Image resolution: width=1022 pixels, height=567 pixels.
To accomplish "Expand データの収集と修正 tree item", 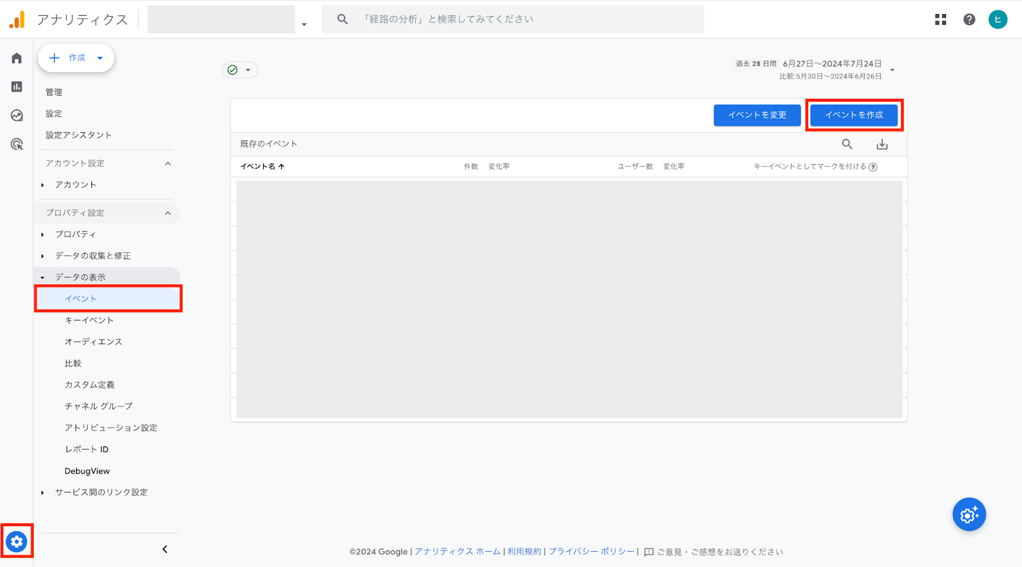I will click(43, 256).
